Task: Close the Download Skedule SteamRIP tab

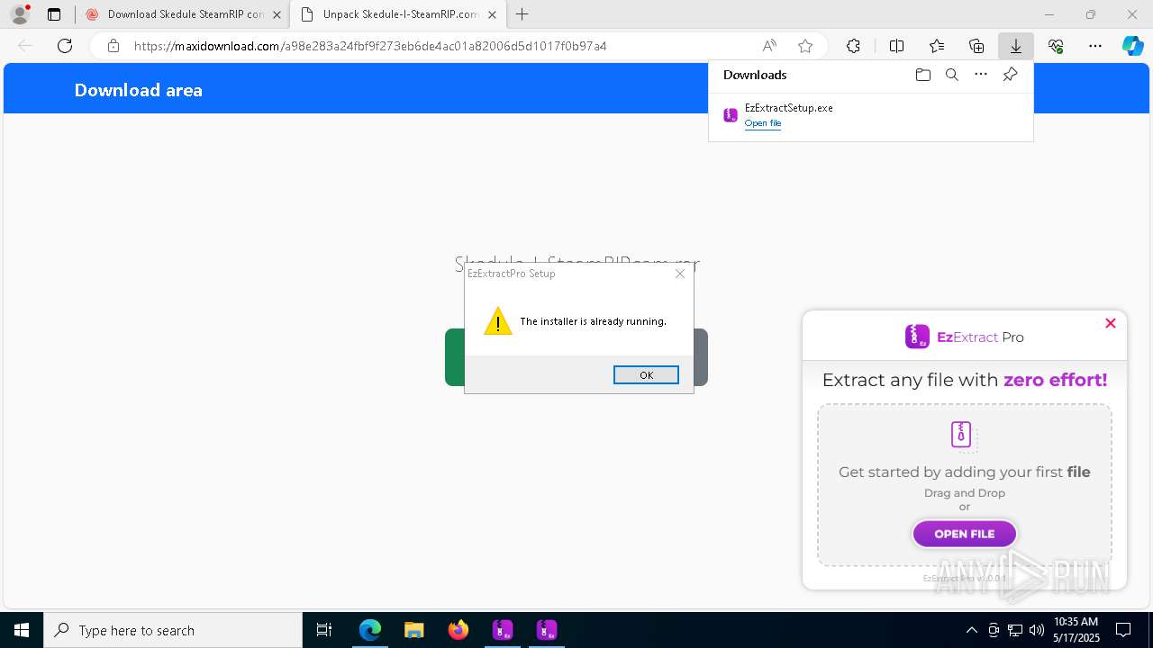Action: (276, 14)
